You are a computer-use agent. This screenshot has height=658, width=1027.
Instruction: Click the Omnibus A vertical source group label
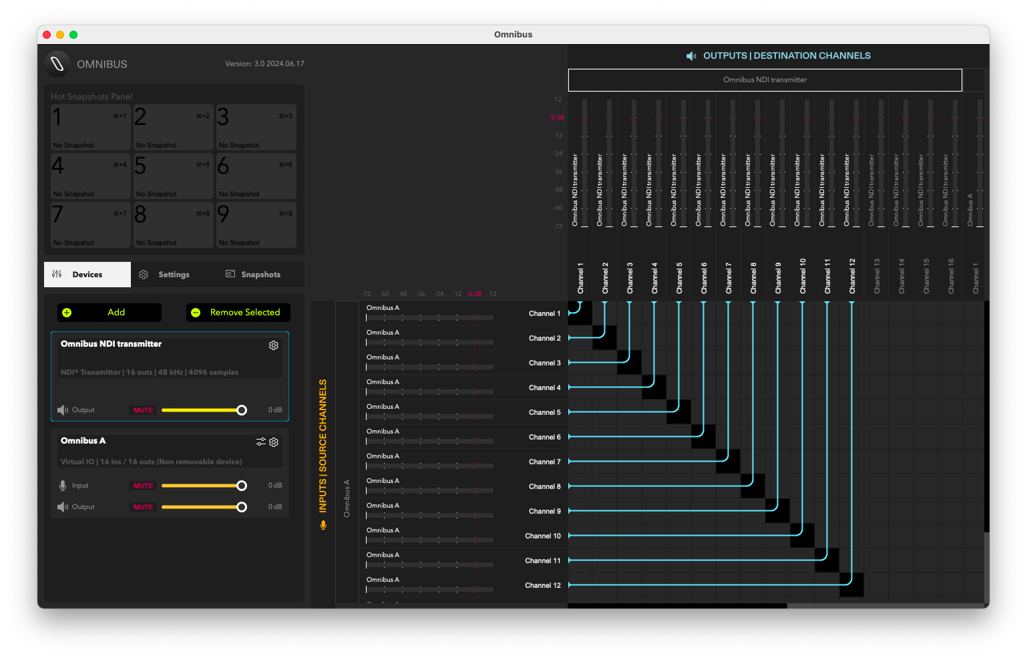tap(347, 498)
